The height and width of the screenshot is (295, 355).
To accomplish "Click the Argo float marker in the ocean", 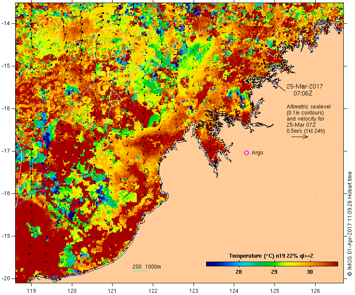I will tap(92, 125).
